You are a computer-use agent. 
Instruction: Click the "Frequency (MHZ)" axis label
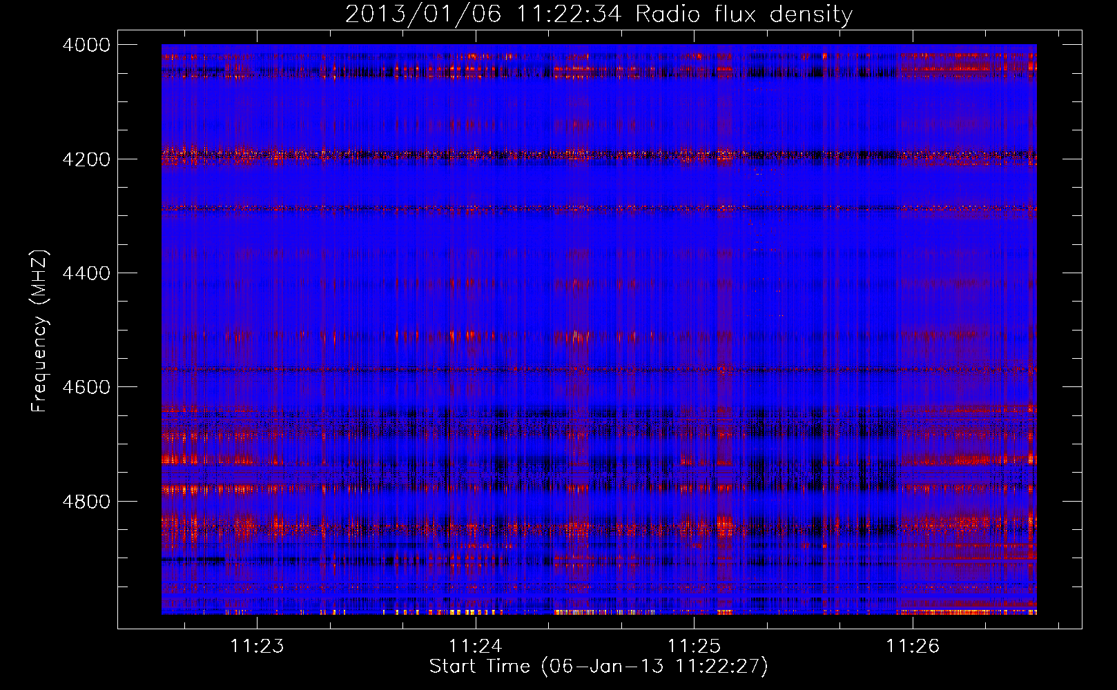(x=39, y=331)
